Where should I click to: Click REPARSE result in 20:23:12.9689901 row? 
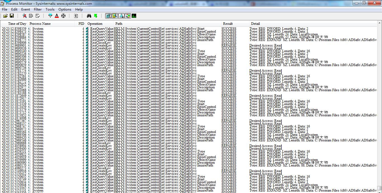tap(229, 45)
